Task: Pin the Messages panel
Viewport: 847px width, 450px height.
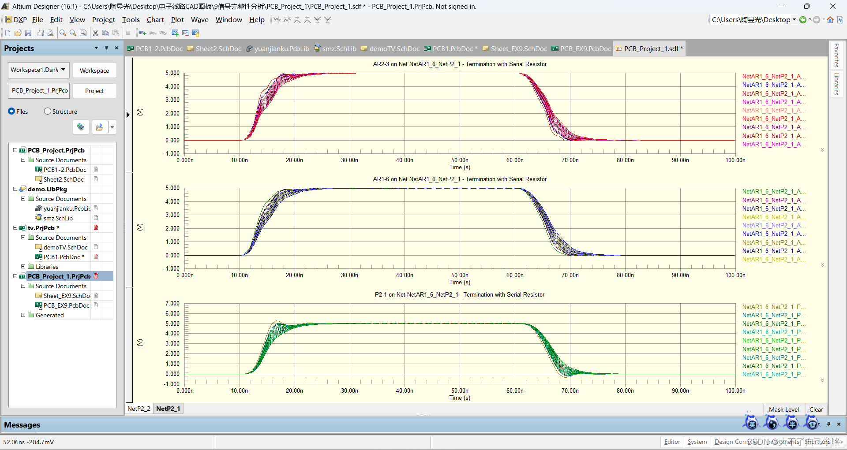Action: click(x=828, y=424)
